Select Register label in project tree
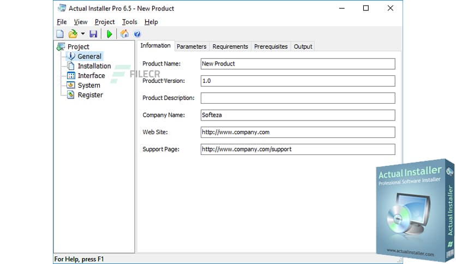This screenshot has height=264, width=456. pos(91,95)
